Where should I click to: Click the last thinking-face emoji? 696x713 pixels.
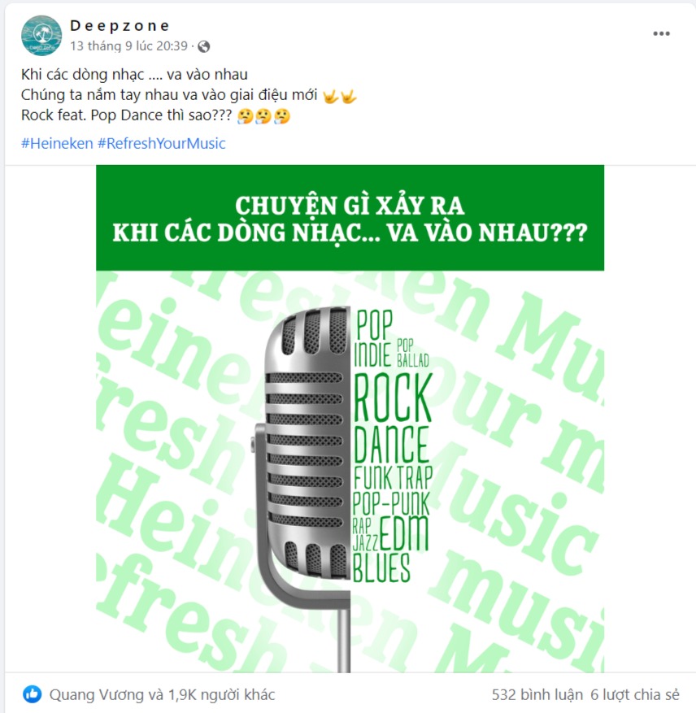[x=282, y=116]
